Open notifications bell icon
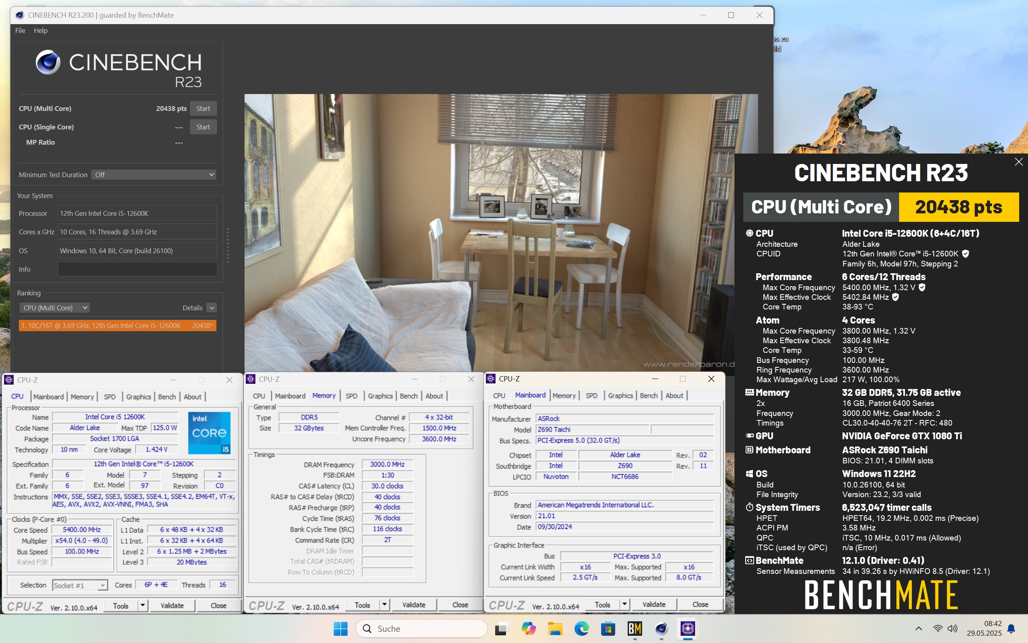Screen dimensions: 1028x643 (x=1012, y=629)
